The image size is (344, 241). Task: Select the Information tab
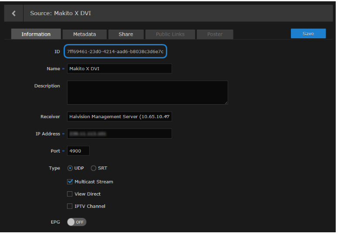[x=36, y=34]
